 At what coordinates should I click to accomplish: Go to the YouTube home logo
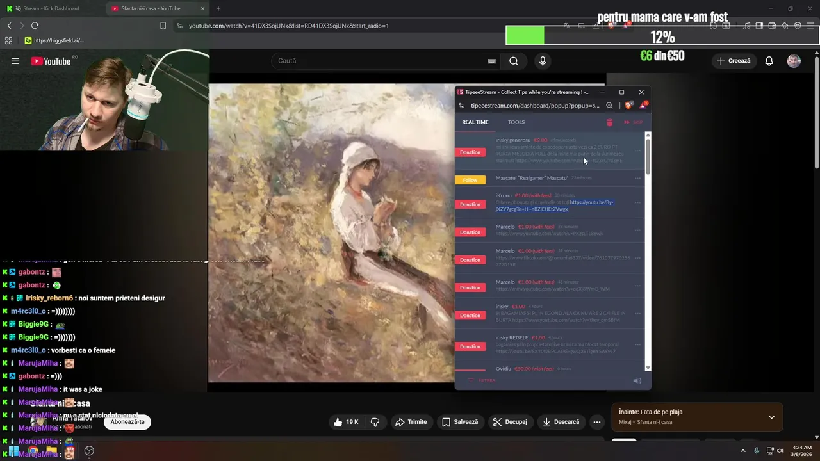tap(51, 61)
